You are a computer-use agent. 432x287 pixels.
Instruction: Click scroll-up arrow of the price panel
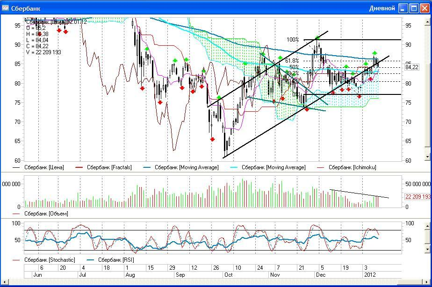[x=427, y=22]
